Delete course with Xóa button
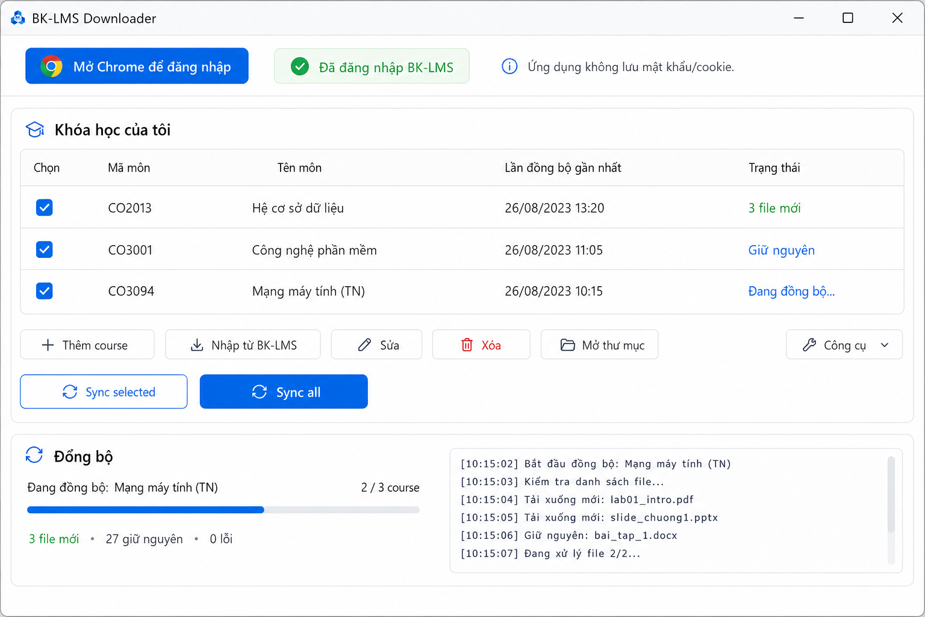This screenshot has width=925, height=617. (x=481, y=345)
